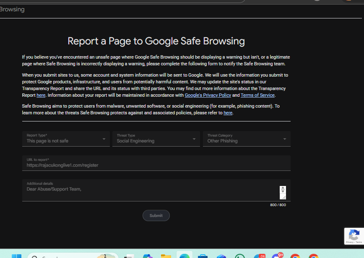The height and width of the screenshot is (258, 364).
Task: Open the Transparency Report 'here' link
Action: point(41,95)
